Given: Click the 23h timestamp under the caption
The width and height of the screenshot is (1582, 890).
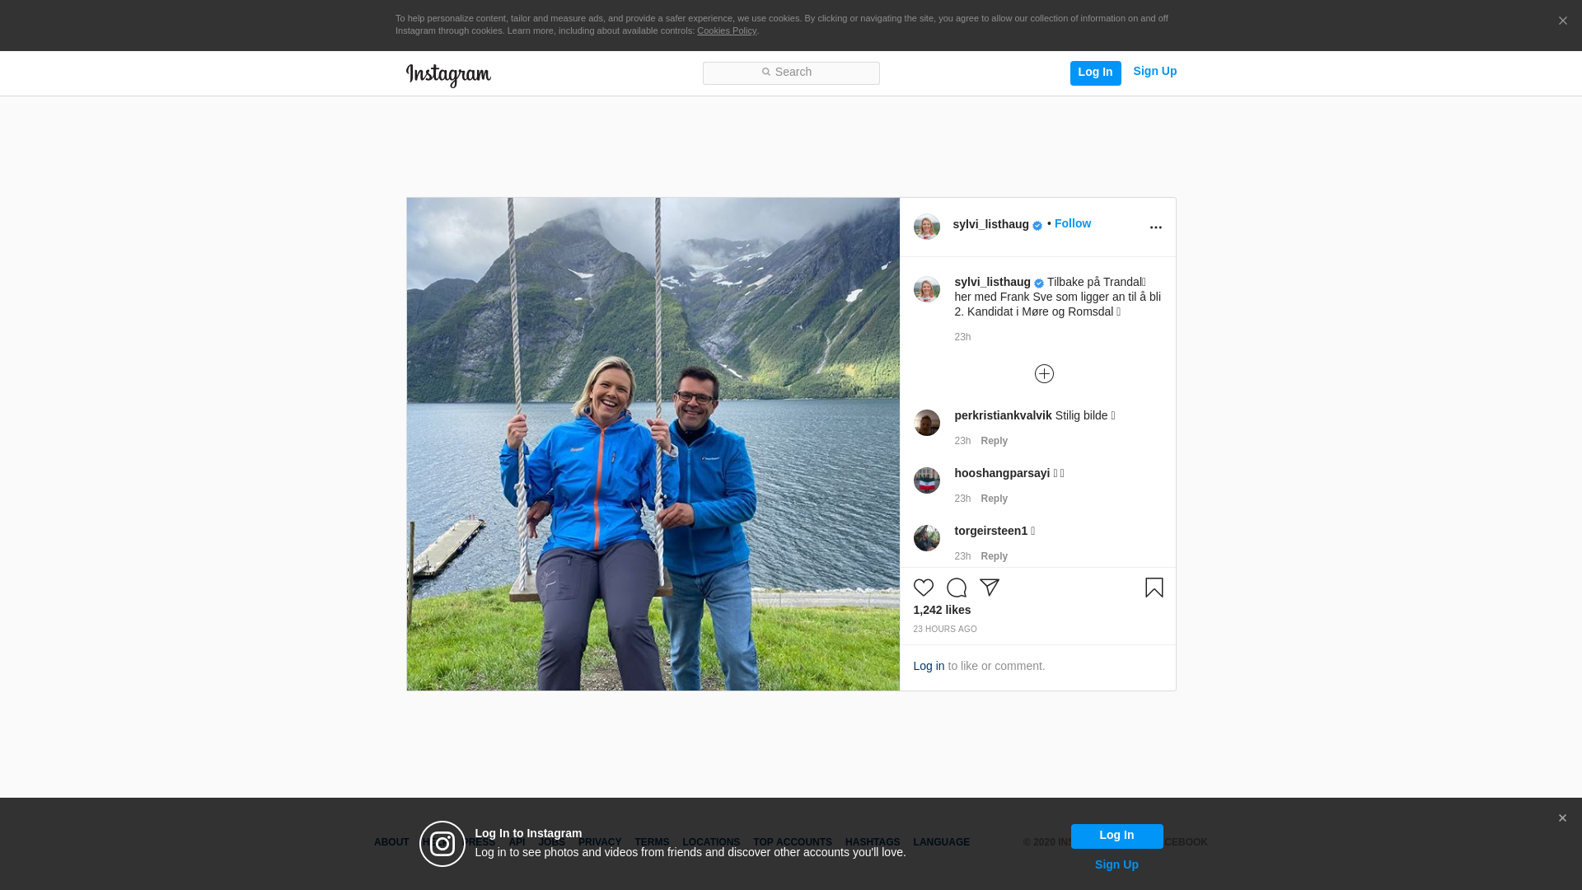Looking at the screenshot, I should point(962,337).
